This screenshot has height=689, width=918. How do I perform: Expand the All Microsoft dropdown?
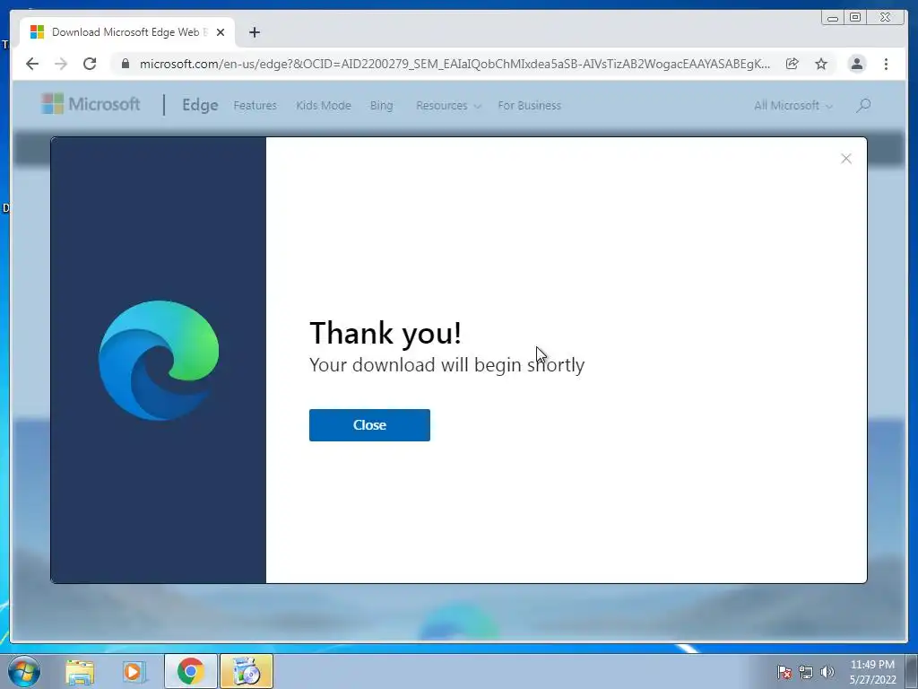[792, 106]
